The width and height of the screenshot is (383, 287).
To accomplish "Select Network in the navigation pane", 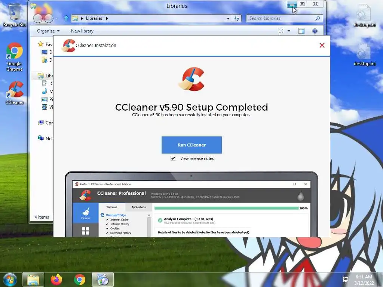I will pos(45,138).
